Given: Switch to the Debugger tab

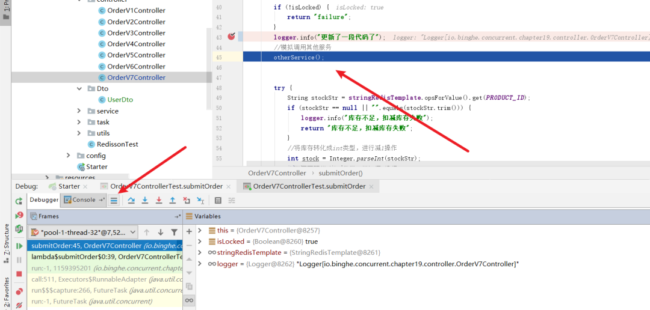Looking at the screenshot, I should click(44, 200).
